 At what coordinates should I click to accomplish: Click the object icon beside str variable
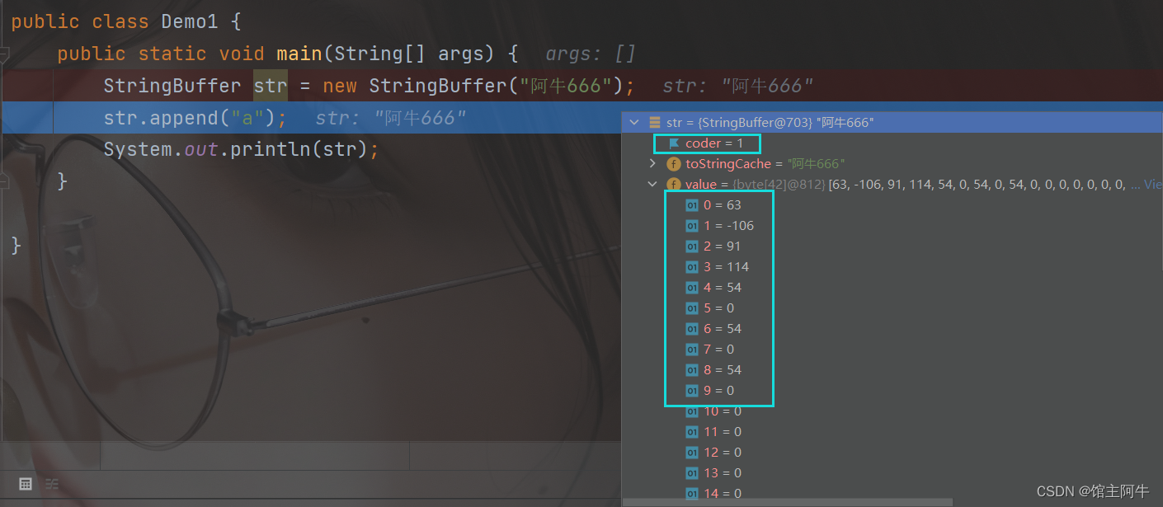click(655, 123)
